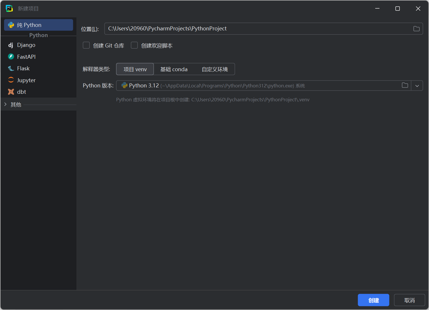Click the Python icon beside 纯 Python

pos(11,25)
